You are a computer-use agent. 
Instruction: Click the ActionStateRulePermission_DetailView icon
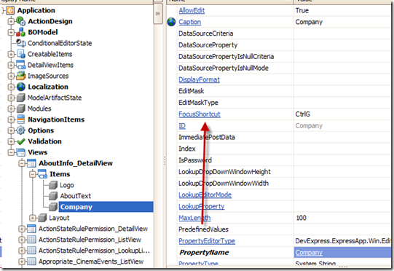tap(31, 229)
